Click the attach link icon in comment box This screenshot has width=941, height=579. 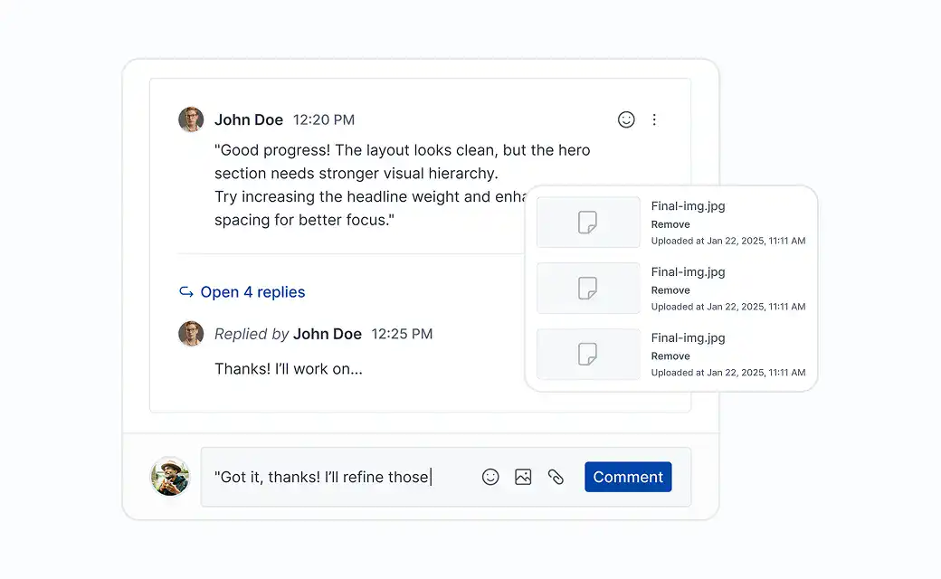tap(556, 477)
